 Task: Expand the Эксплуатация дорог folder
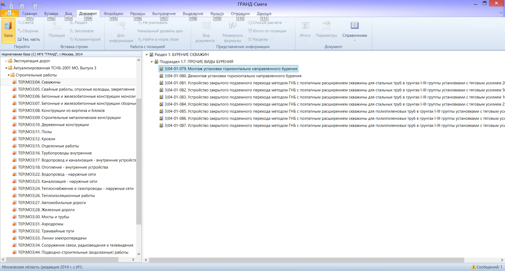pos(6,61)
